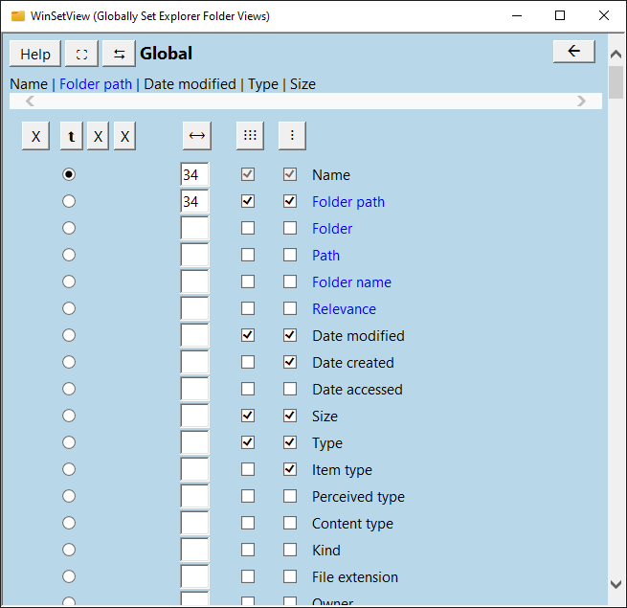Screen dimensions: 627x608
Task: Click Size in heading preview line
Action: tap(302, 84)
